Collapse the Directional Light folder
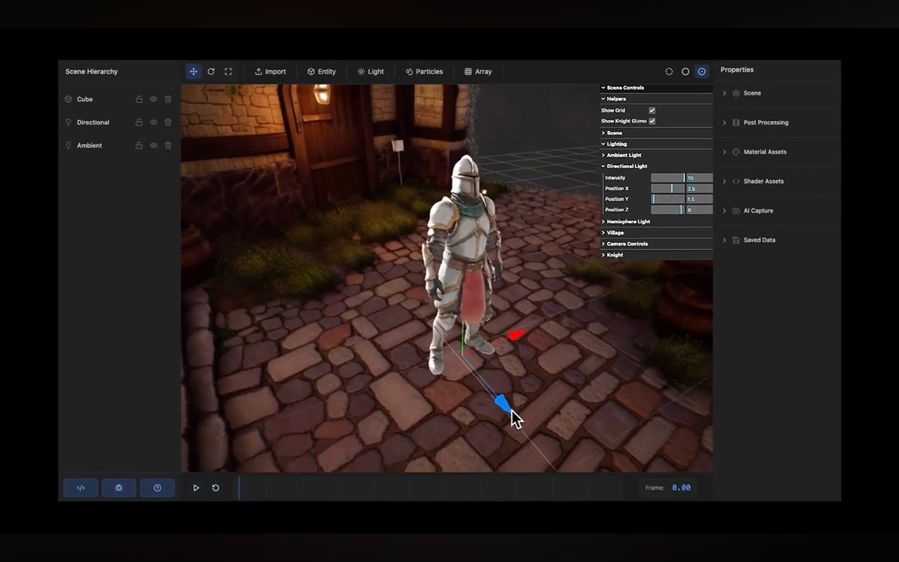This screenshot has width=899, height=562. pos(627,166)
